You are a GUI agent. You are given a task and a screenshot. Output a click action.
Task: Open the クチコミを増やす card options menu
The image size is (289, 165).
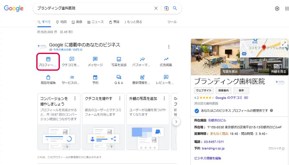120,98
